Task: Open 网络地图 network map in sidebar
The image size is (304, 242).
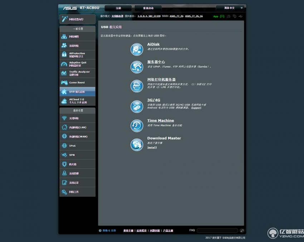Action: pos(77,36)
